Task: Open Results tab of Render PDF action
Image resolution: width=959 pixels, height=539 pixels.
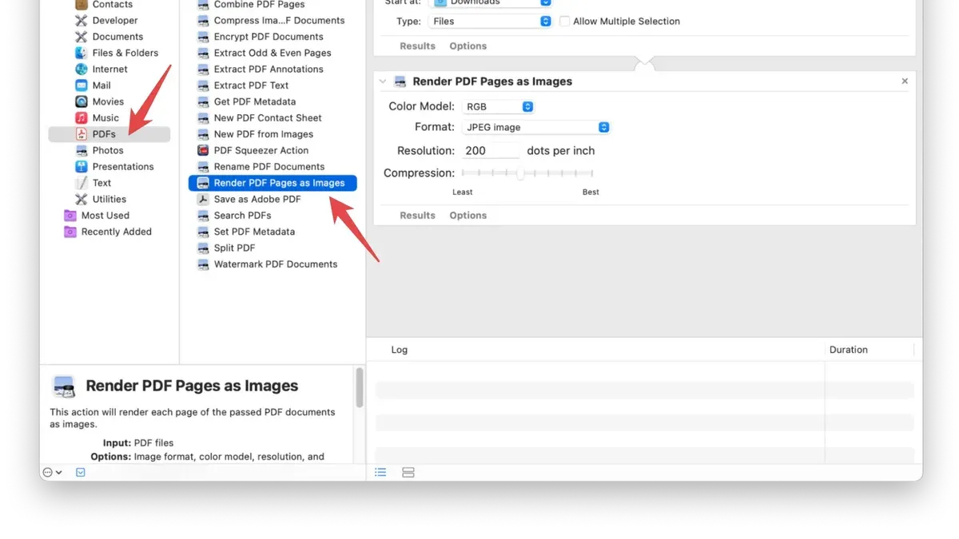Action: click(417, 216)
